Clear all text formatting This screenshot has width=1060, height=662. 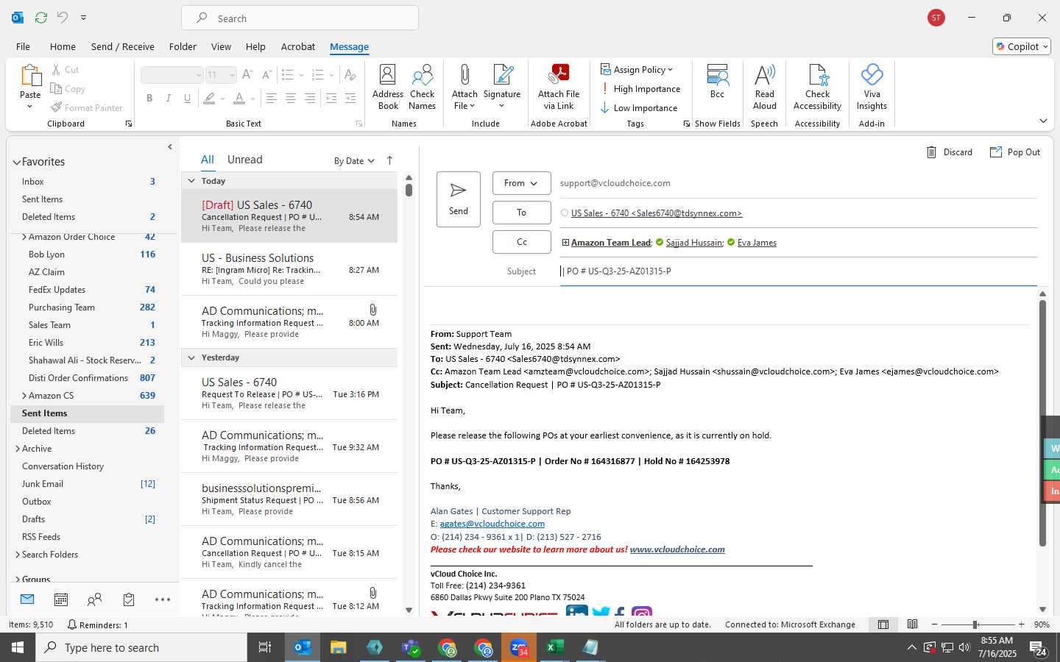pos(350,74)
